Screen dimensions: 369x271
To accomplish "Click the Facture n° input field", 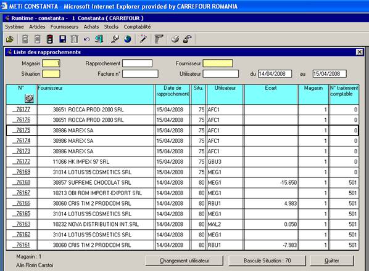I will click(x=140, y=74).
